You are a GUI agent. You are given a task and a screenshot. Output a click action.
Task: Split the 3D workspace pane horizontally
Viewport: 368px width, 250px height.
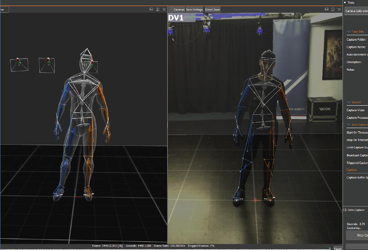(151, 9)
